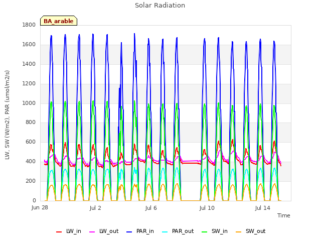Select the LW_out legend label

[x=109, y=231]
